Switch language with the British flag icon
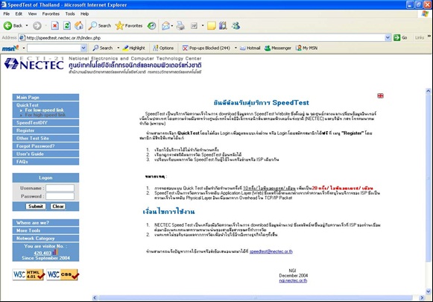This screenshot has width=433, height=302. [x=380, y=95]
